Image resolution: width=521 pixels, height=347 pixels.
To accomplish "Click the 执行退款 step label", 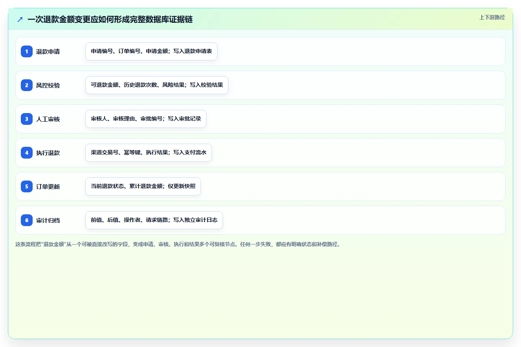I will coord(48,153).
